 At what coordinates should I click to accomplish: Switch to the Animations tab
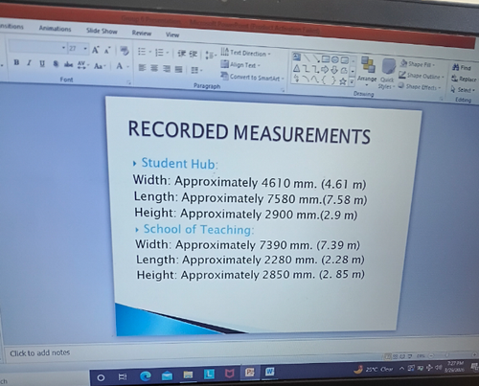(x=55, y=29)
